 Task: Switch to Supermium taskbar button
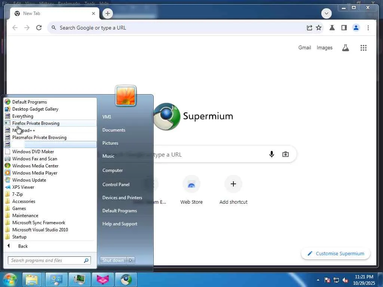tap(126, 280)
